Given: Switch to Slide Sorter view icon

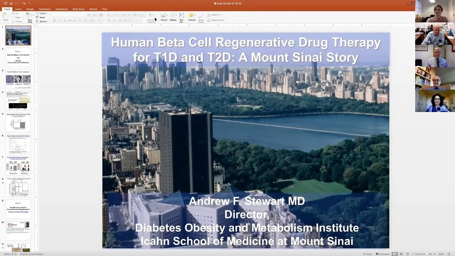Looking at the screenshot, I should 401,254.
